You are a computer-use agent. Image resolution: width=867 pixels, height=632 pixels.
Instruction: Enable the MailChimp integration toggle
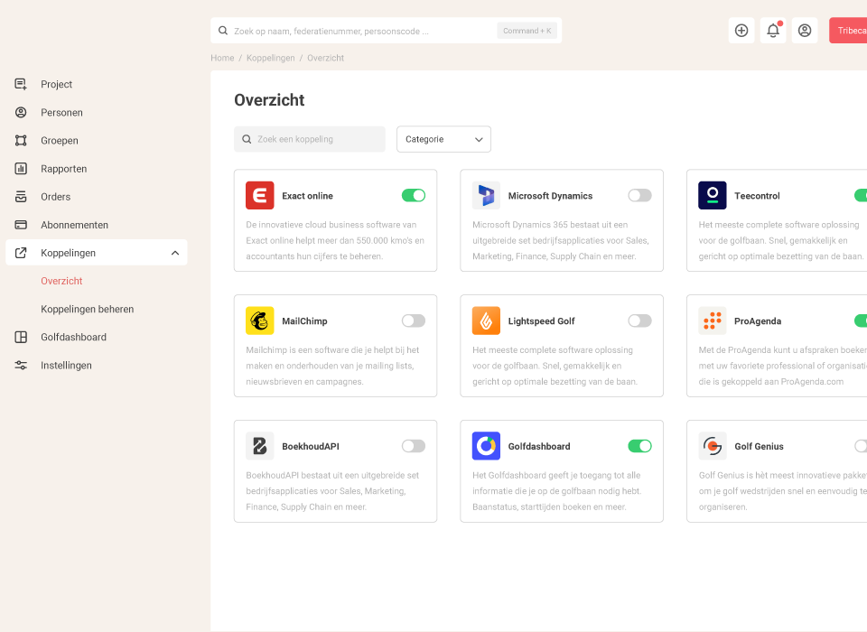(414, 321)
